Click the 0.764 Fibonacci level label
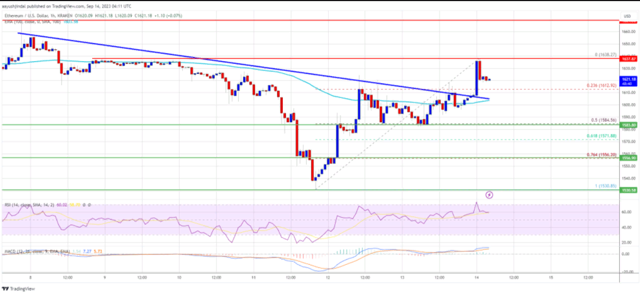 tap(596, 154)
